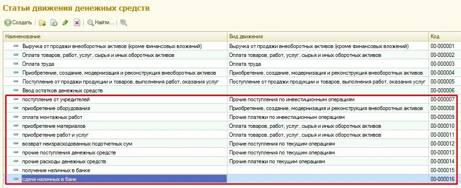Click row icon of прочие поступления денежных средств

click(16, 153)
